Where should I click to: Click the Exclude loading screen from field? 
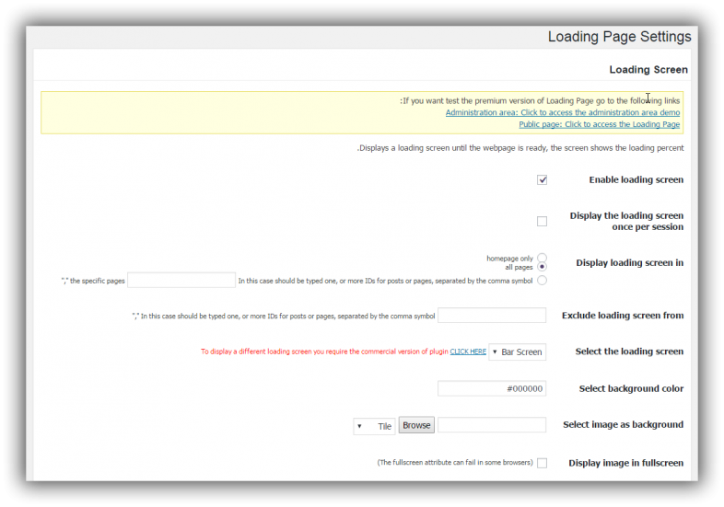pos(492,316)
